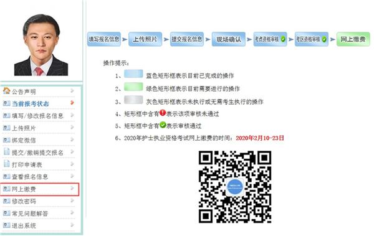This screenshot has height=236, width=374.
Task: Click the icon beside 填写/修改报名信息
Action: coord(6,115)
